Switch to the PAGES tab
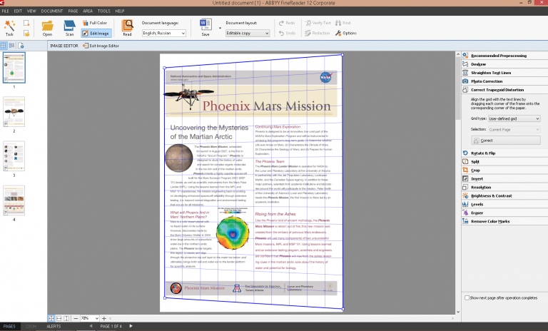 9,327
